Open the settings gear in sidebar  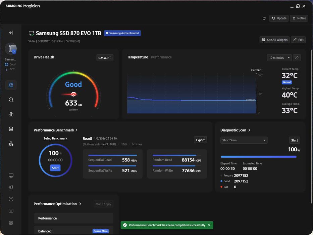coord(11,223)
